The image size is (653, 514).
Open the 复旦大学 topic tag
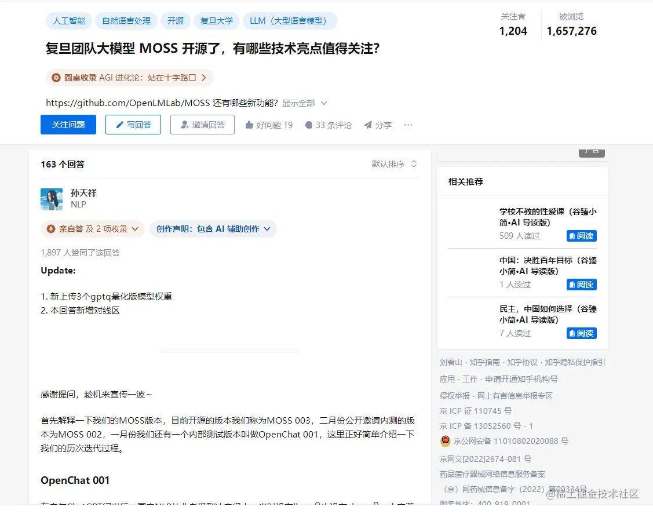point(216,21)
